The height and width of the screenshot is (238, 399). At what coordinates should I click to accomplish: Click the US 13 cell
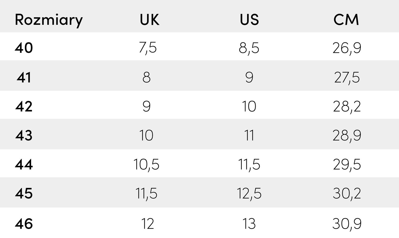249,224
